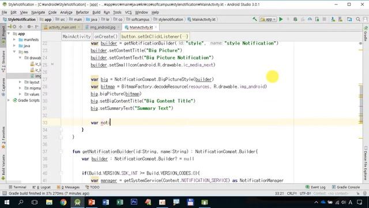Open PowerPoint from the taskbar
The image size is (369, 208).
[92, 202]
